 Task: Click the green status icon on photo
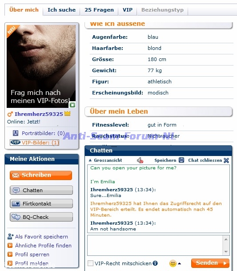[72, 105]
